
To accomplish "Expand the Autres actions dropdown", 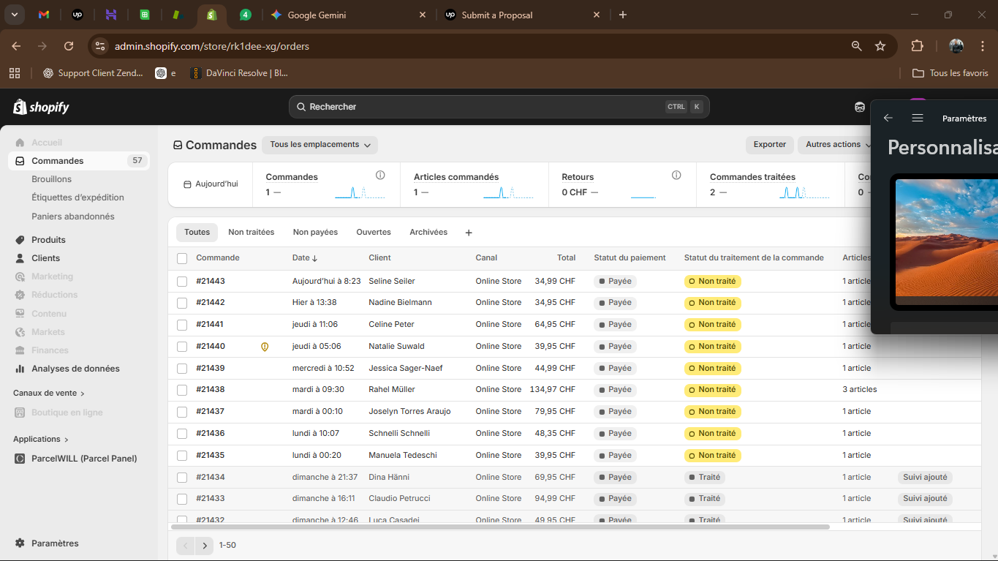I will (837, 145).
